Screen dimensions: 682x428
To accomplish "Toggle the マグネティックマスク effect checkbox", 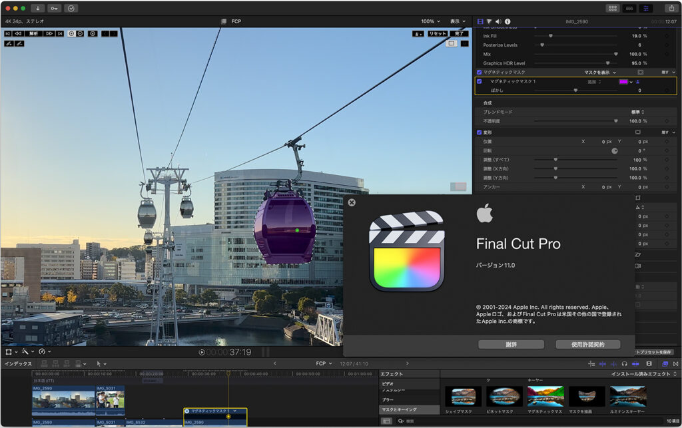I will [x=480, y=73].
